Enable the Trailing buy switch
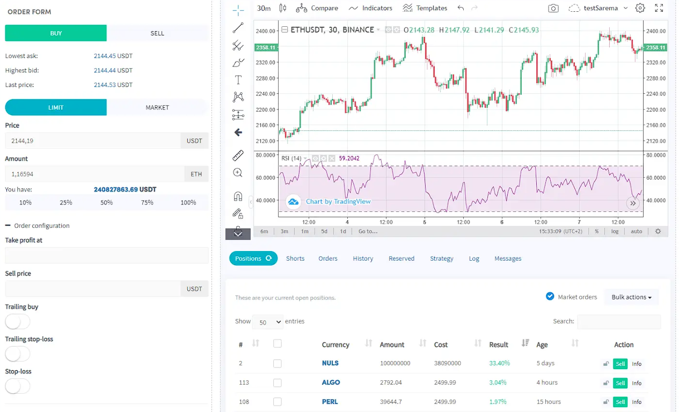679x412 pixels. point(17,322)
